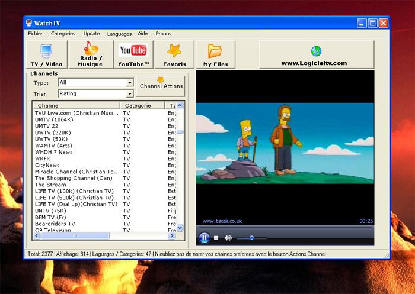
Task: Select WHDH 7 News channel
Action: pyautogui.click(x=105, y=152)
